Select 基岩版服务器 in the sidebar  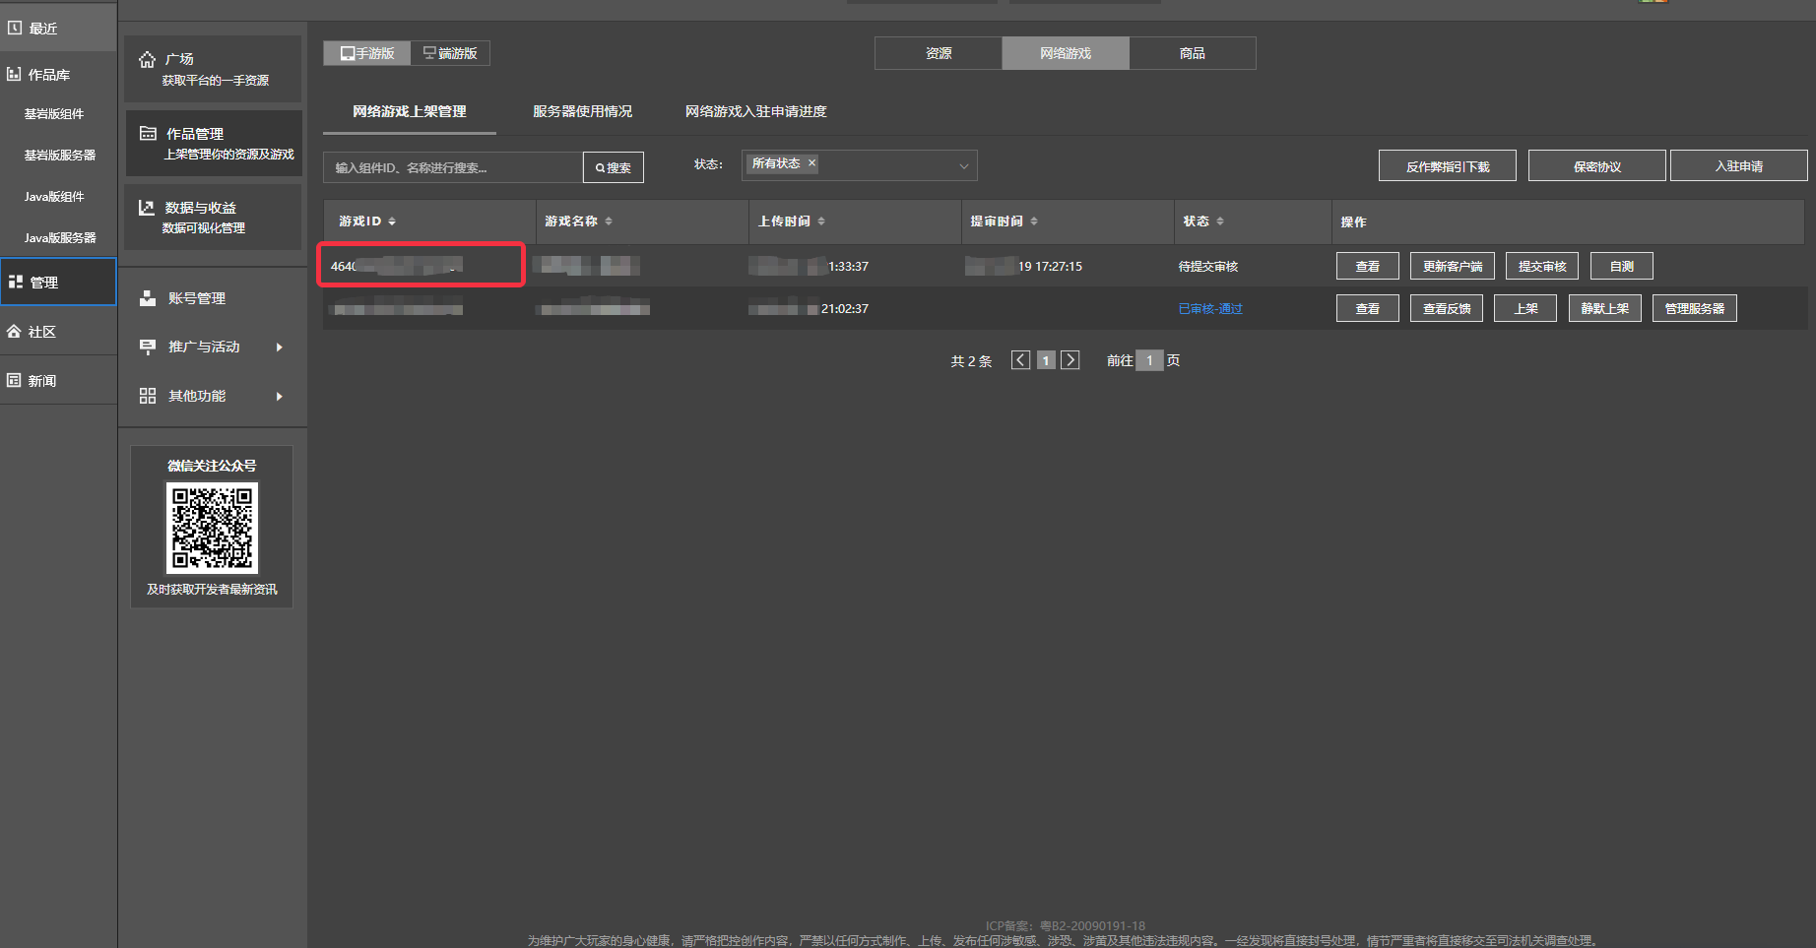coord(59,156)
